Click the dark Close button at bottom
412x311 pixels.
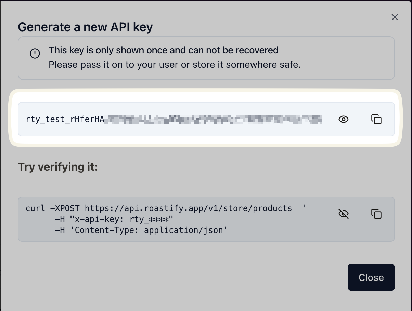[x=371, y=277]
